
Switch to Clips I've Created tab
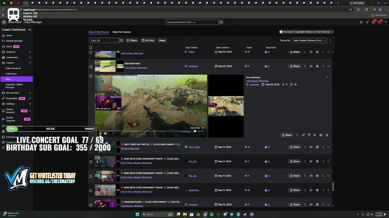[x=121, y=32]
